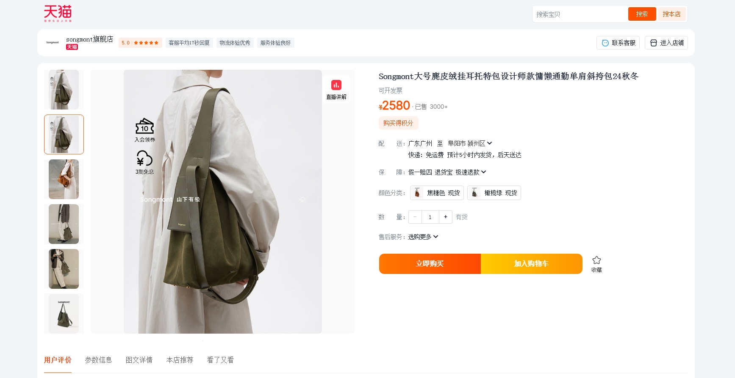Click the 收藏 star icon
Screen dimensions: 735x378
tap(596, 260)
